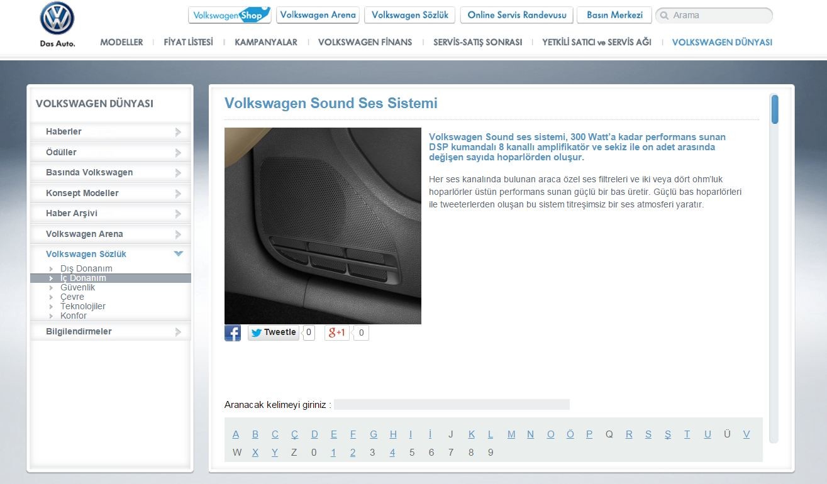The image size is (827, 484).
Task: Share the page on Facebook
Action: click(x=233, y=333)
